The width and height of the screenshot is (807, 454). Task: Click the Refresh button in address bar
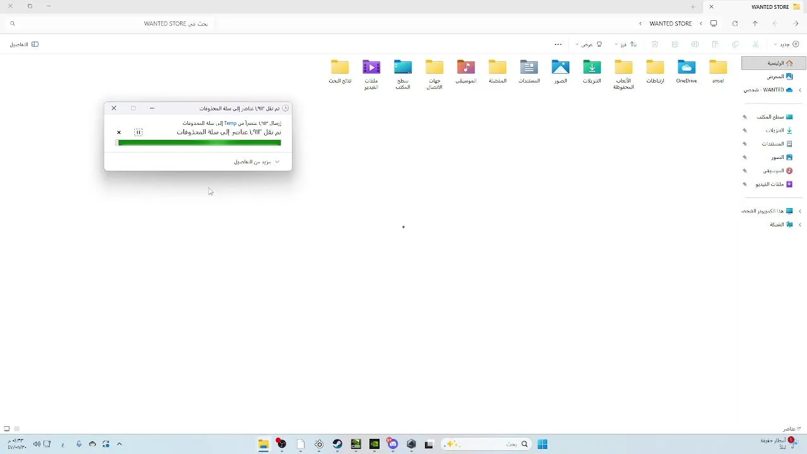tap(734, 23)
